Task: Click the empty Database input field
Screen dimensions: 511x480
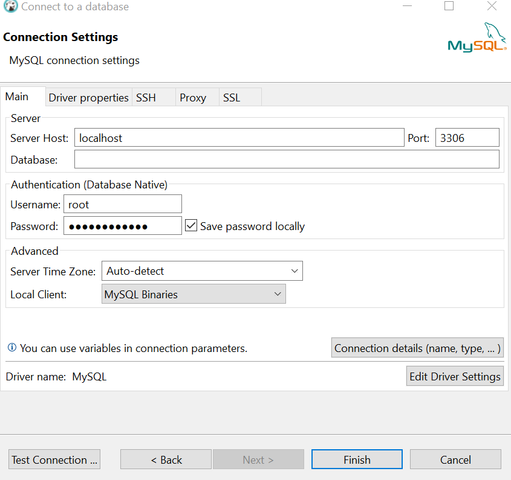Action: 287,159
